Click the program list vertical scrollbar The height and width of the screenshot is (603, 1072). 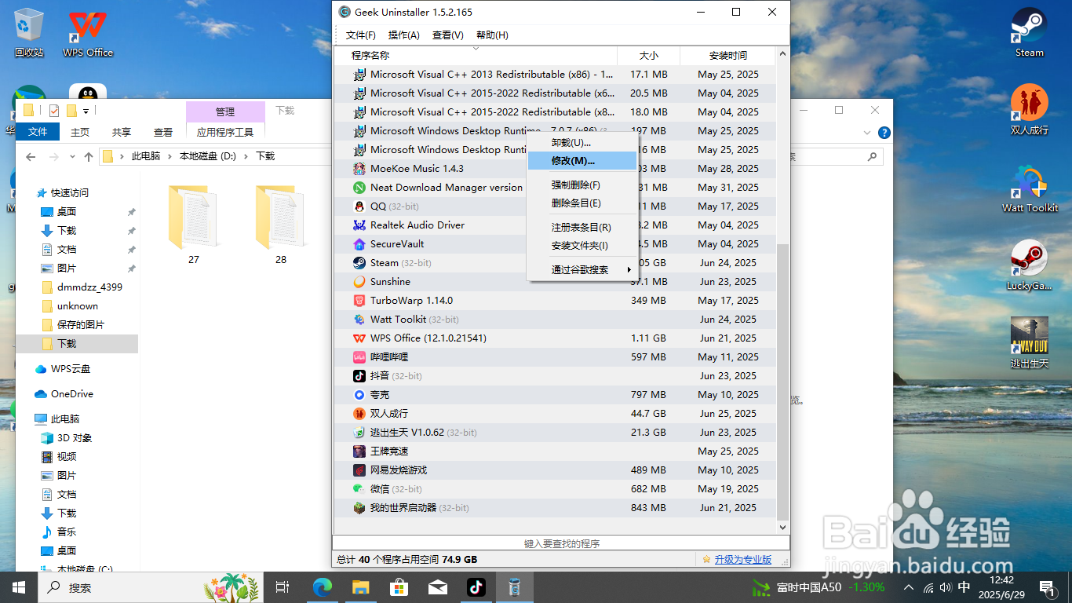click(782, 381)
